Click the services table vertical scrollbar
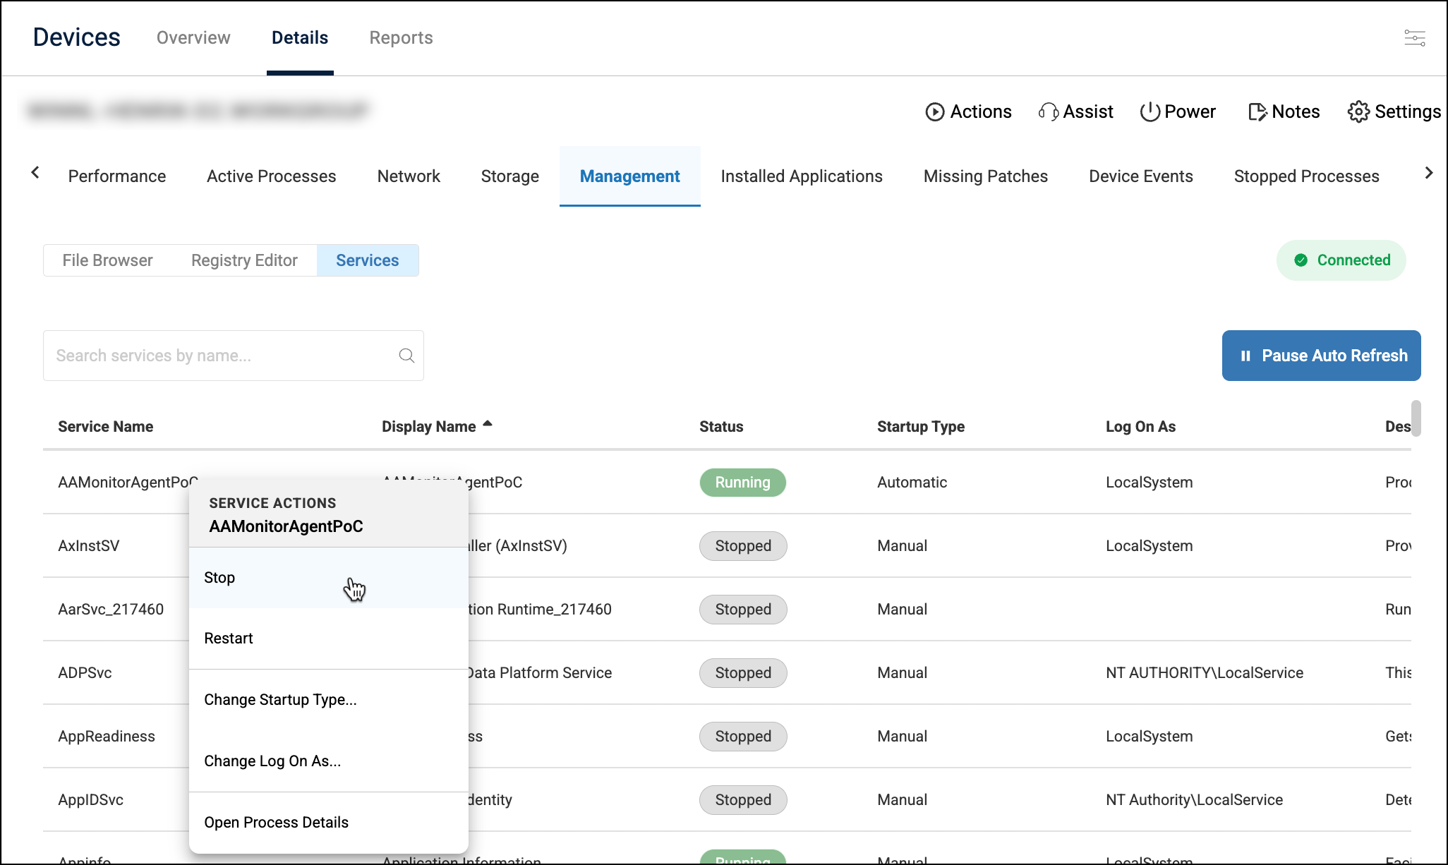 coord(1416,418)
